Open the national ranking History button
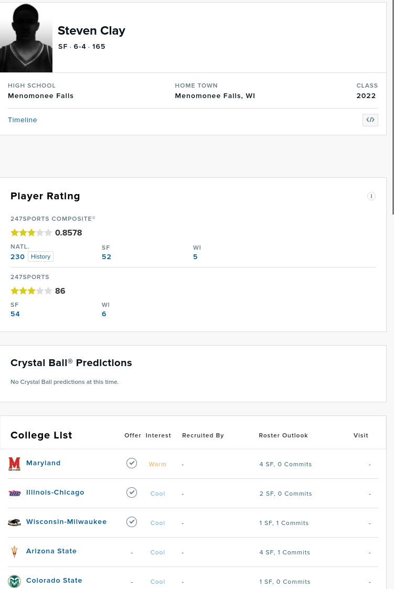The height and width of the screenshot is (589, 394). (40, 256)
